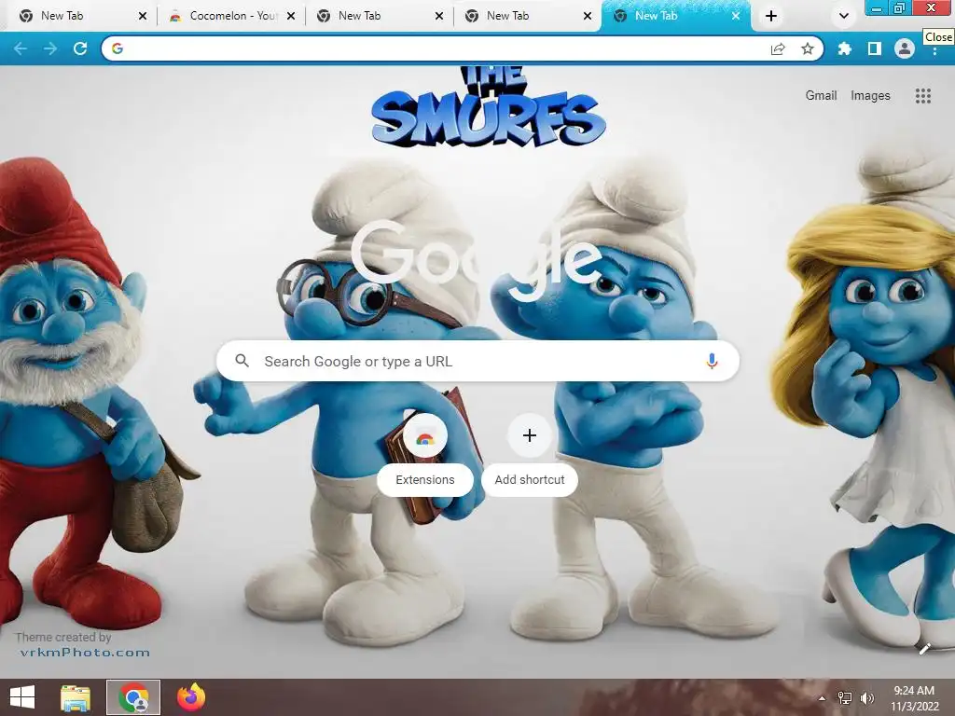Screen dimensions: 955x716
Task: Open the volume control in tray
Action: click(x=866, y=698)
